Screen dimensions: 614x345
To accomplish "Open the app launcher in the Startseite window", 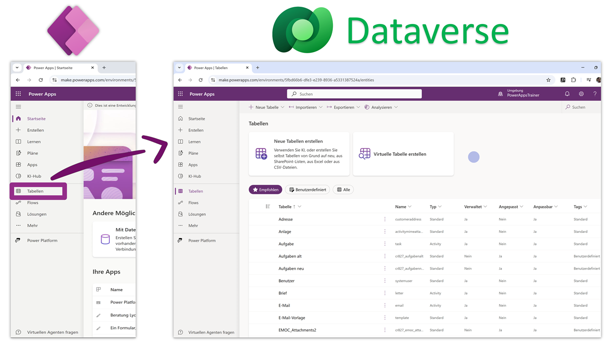I will coord(18,94).
